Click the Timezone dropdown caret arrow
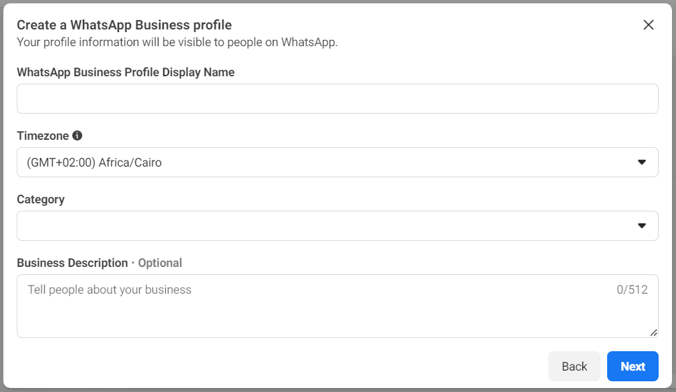Viewport: 676px width, 392px height. [642, 162]
